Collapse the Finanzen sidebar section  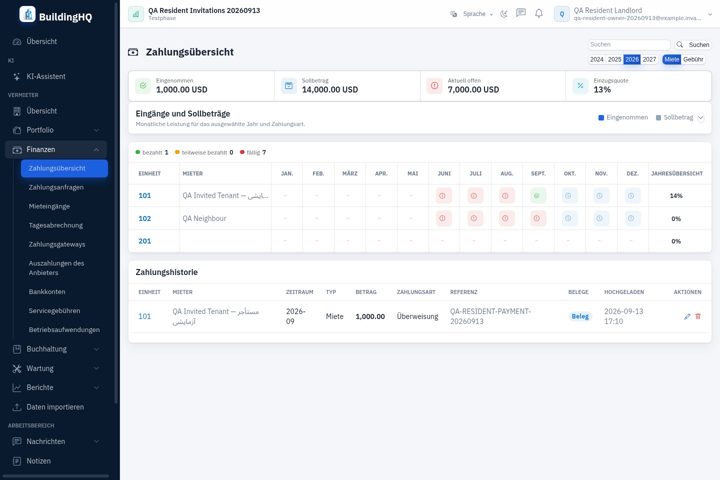click(x=56, y=149)
